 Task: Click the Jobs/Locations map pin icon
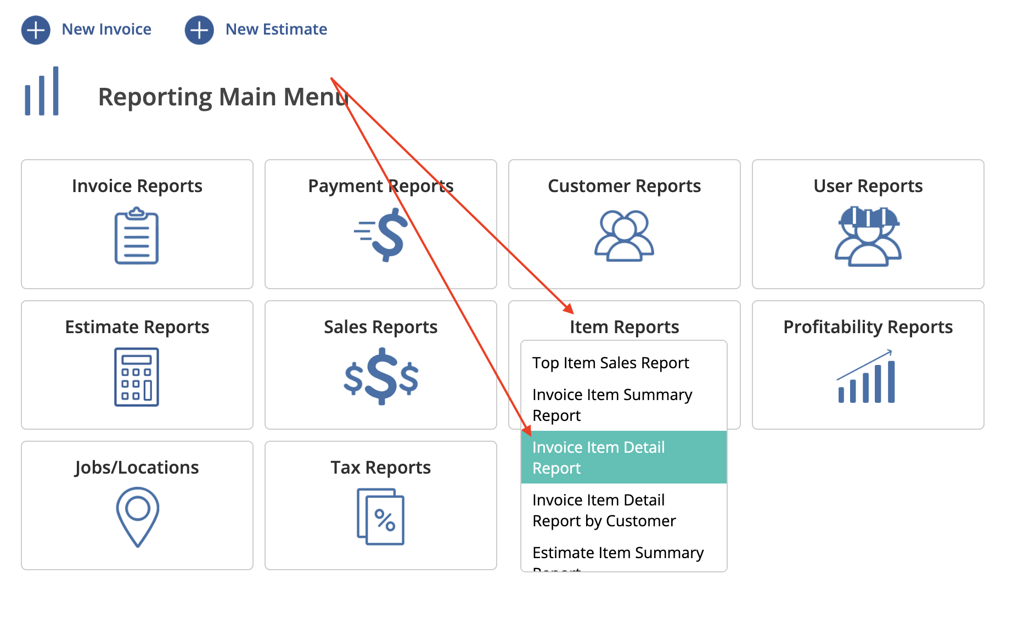coord(137,516)
